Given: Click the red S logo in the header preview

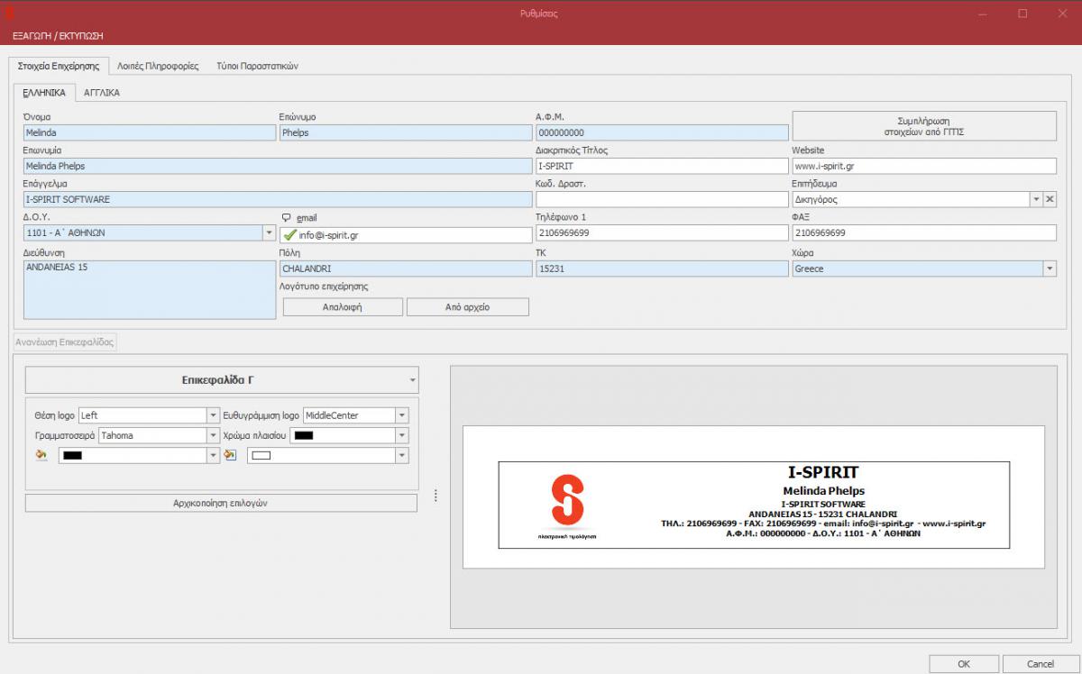Looking at the screenshot, I should click(567, 499).
